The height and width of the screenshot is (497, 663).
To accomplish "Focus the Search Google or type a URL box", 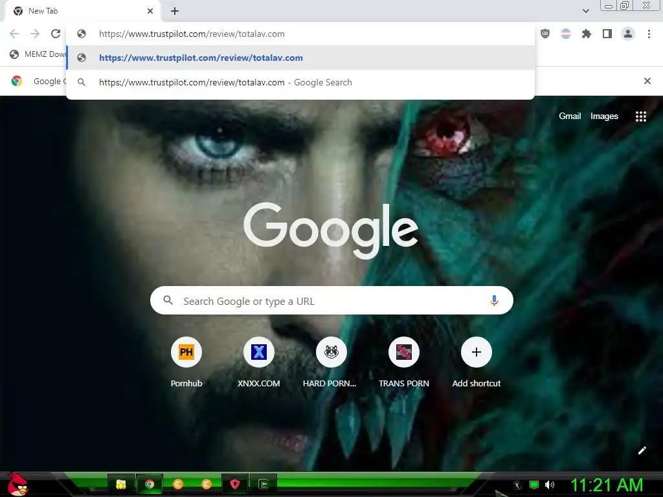I will pos(331,301).
